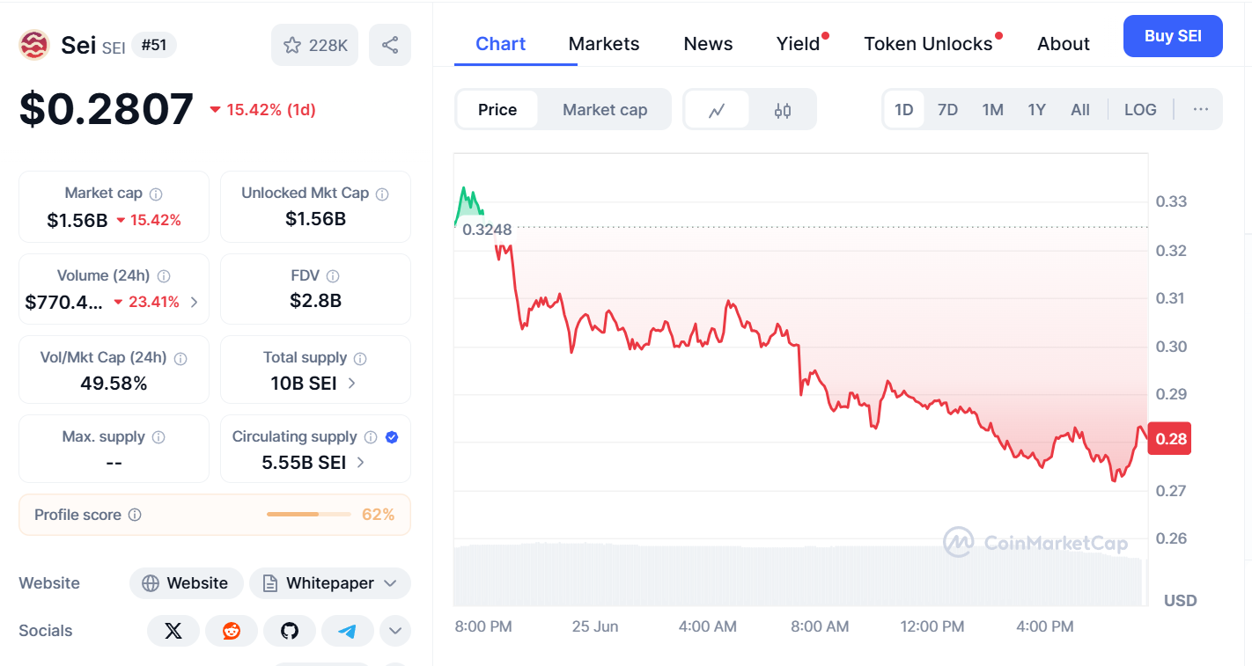Viewport: 1252px width, 666px height.
Task: Open the GitHub social link
Action: point(290,631)
